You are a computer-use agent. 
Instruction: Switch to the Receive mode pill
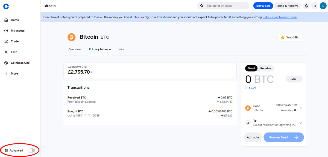pyautogui.click(x=266, y=68)
